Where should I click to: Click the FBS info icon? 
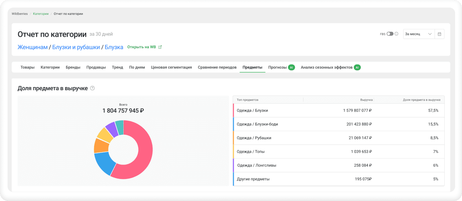[396, 34]
